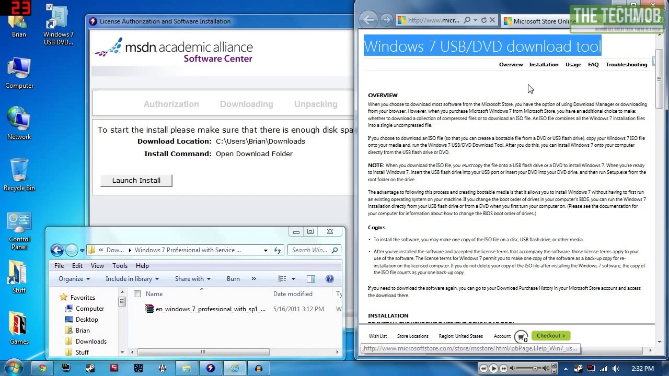Open the Help menu in Explorer
Image resolution: width=669 pixels, height=376 pixels.
tap(142, 266)
